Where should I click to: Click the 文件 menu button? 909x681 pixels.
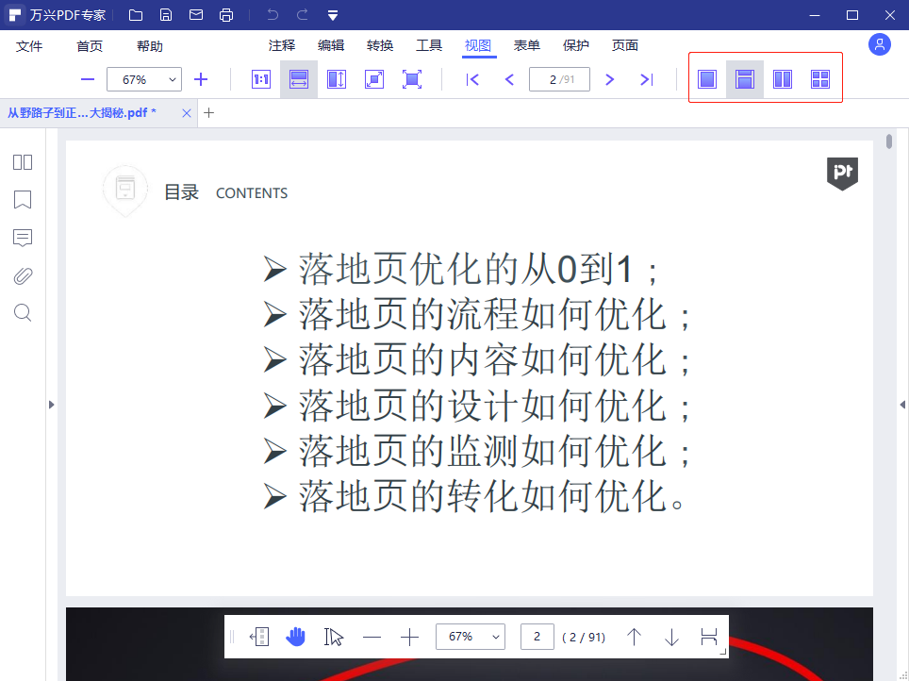point(29,46)
